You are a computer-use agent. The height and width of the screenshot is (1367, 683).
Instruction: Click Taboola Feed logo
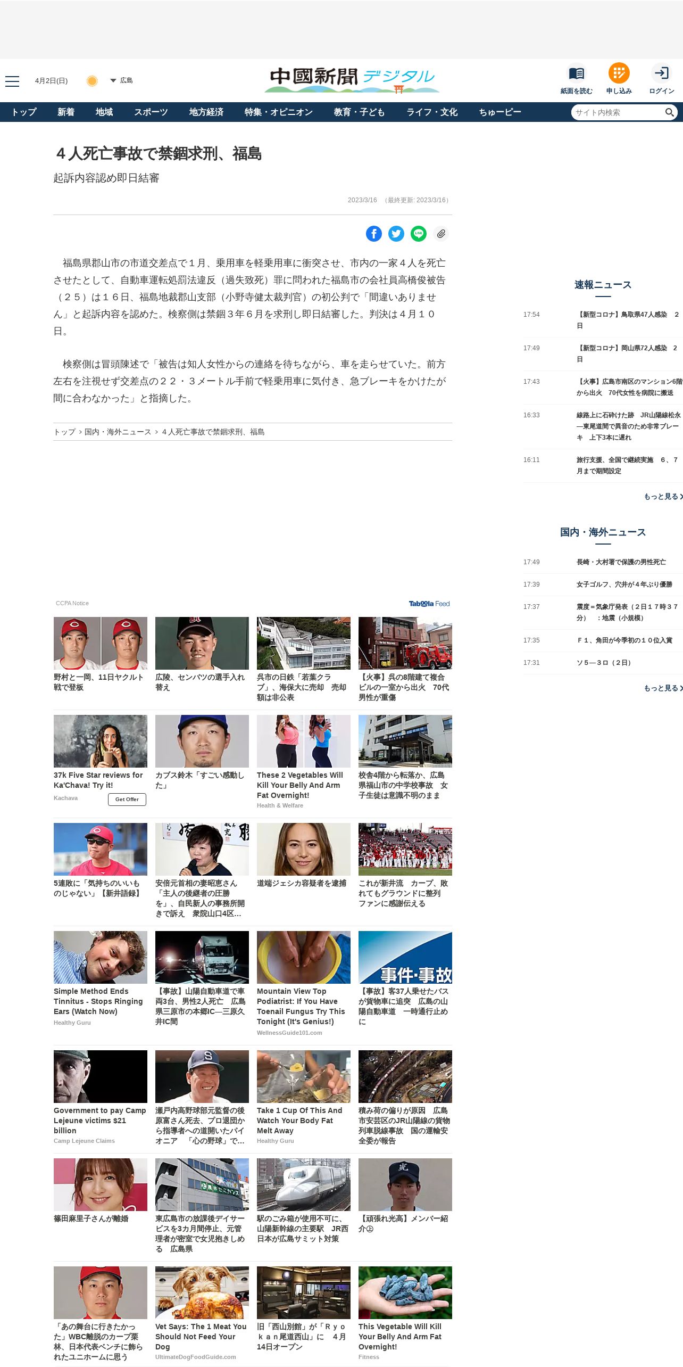coord(429,604)
